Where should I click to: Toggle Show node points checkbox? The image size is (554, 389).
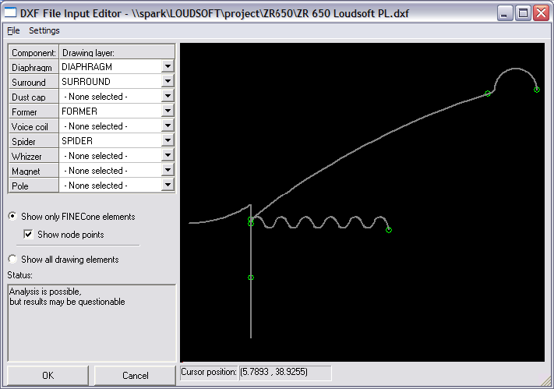[28, 234]
